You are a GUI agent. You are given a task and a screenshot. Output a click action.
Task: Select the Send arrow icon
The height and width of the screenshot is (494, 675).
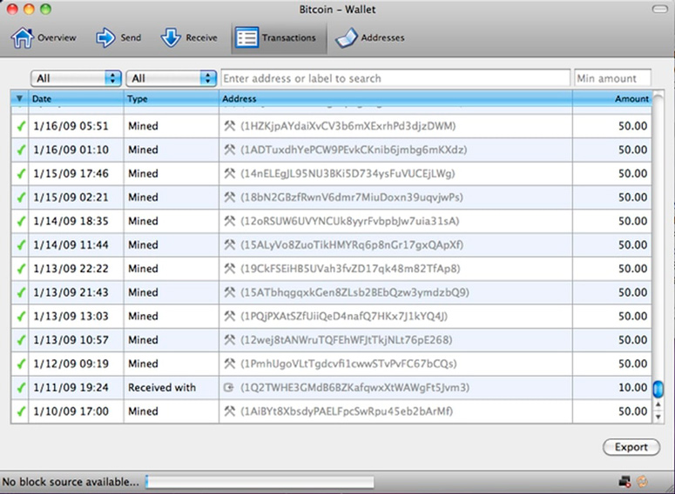(x=105, y=38)
